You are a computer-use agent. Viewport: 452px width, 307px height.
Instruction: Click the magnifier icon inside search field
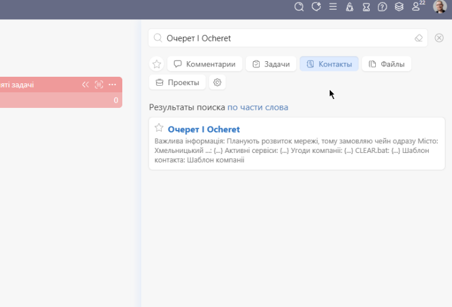(x=158, y=38)
